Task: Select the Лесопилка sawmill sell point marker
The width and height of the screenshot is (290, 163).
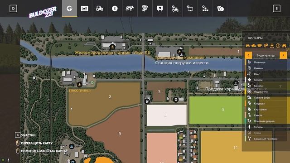Action: (79, 85)
